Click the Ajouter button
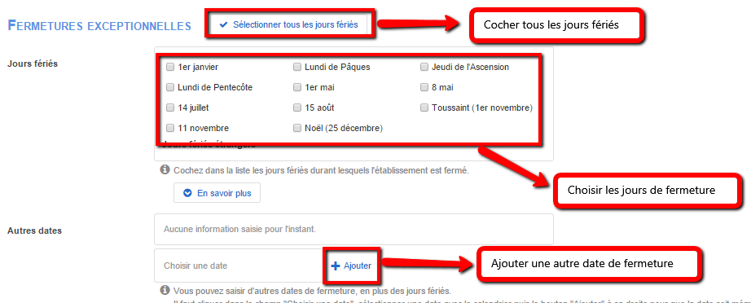This screenshot has width=751, height=303. point(352,266)
